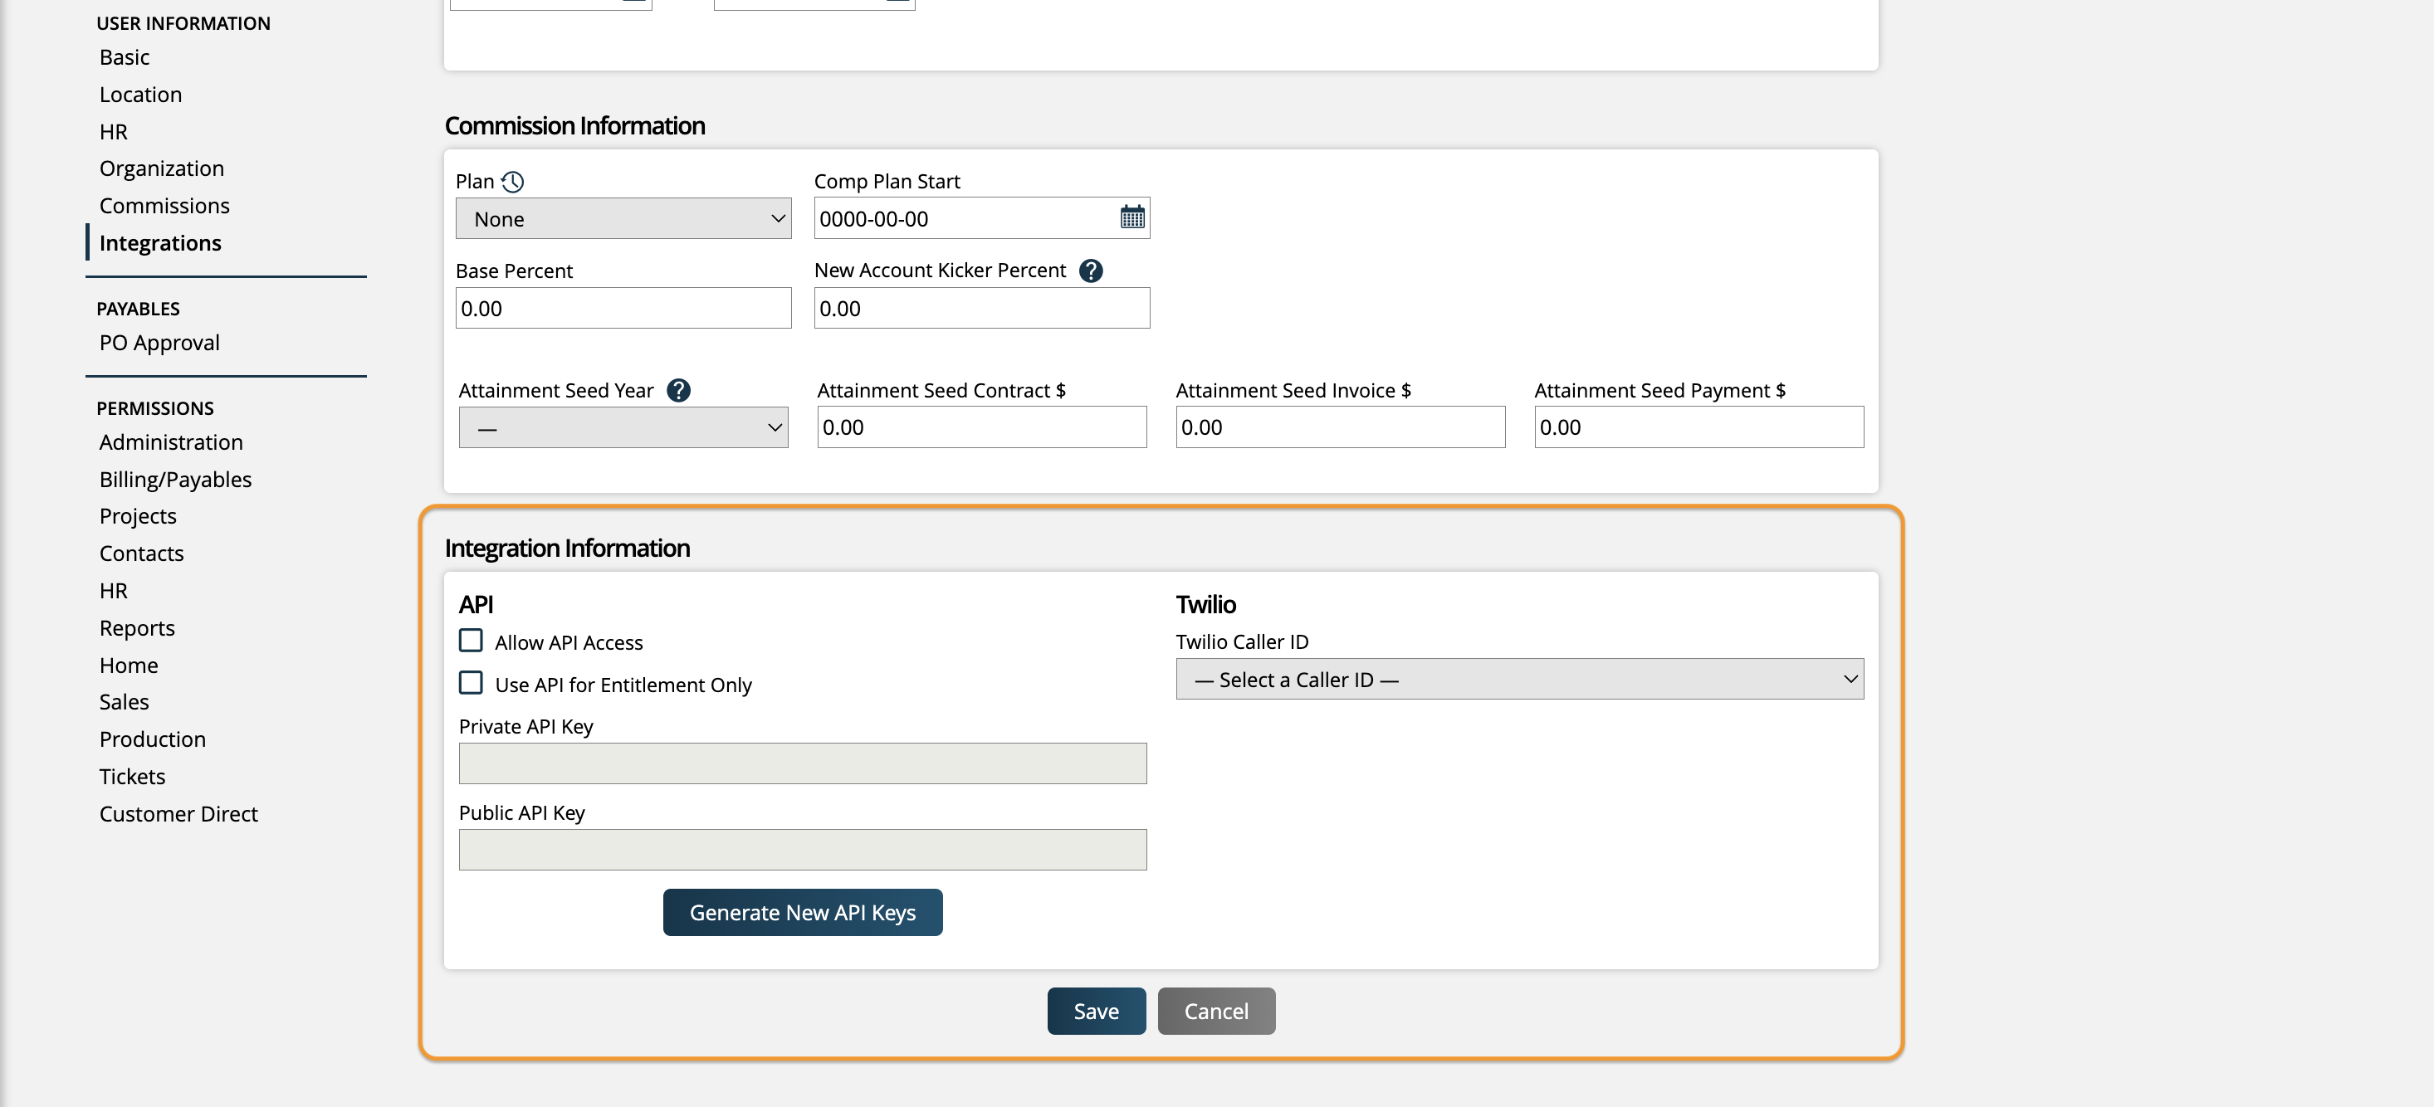The image size is (2434, 1107).
Task: Click New Account Kicker Percent help icon
Action: [x=1090, y=271]
